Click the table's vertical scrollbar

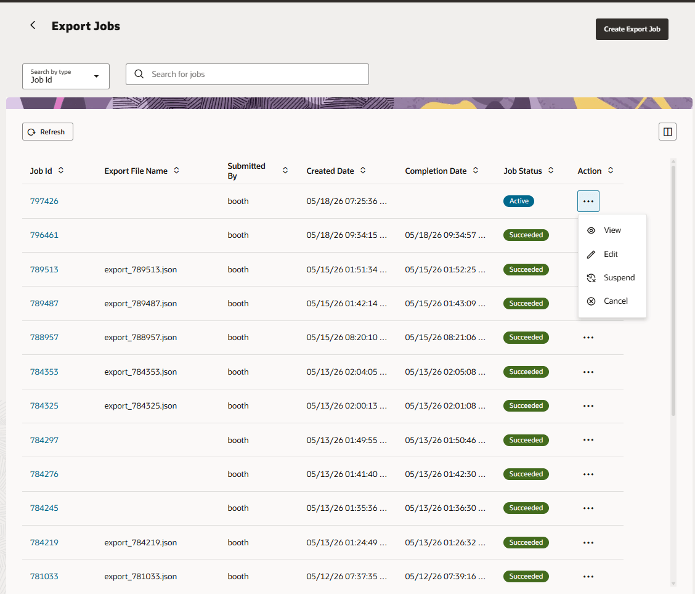click(x=673, y=291)
